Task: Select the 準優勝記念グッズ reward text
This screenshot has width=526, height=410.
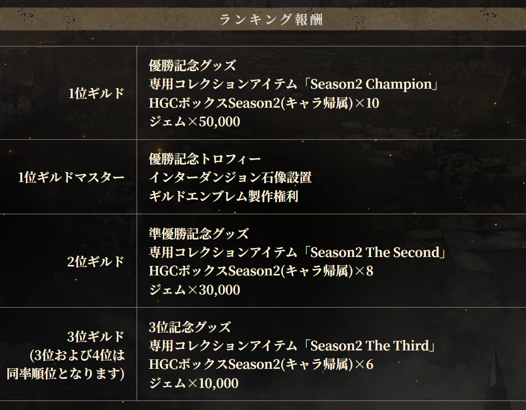Action: tap(198, 233)
